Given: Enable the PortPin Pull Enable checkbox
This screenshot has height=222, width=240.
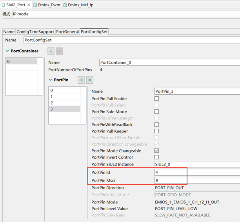Looking at the screenshot, I should (x=156, y=99).
